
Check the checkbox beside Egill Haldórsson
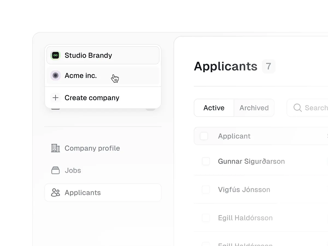[x=206, y=218]
